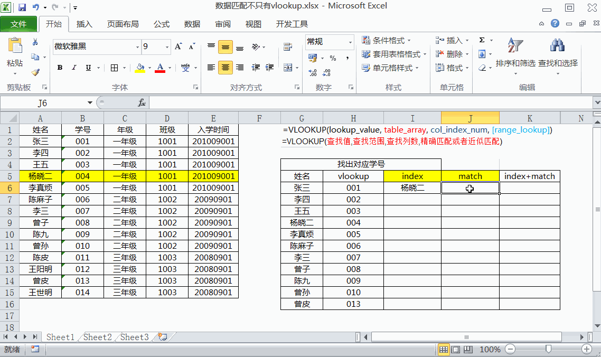Open Excel Help question mark icon
Screen dimensions: 601x357
(555, 23)
